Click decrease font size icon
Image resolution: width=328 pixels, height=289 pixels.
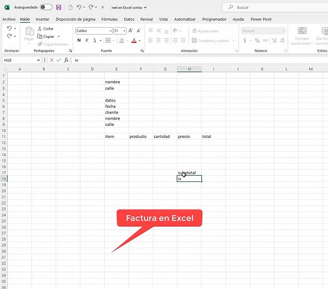point(139,31)
